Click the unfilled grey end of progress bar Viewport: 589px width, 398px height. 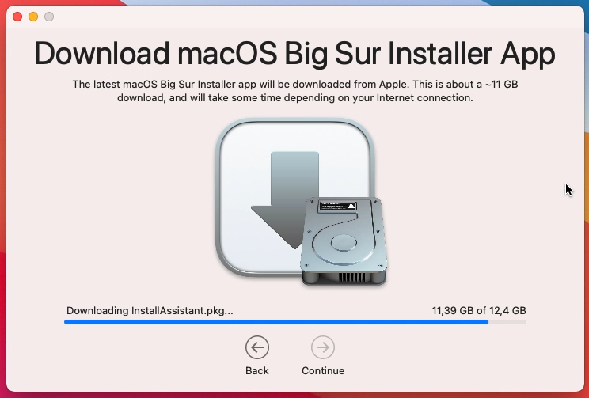507,322
